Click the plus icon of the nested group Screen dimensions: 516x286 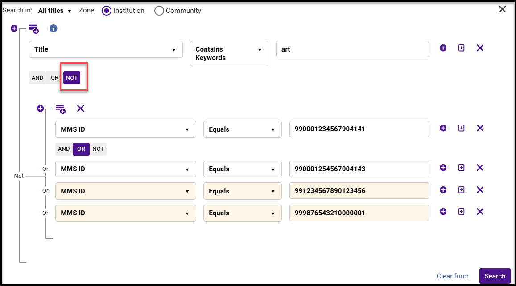coord(40,109)
